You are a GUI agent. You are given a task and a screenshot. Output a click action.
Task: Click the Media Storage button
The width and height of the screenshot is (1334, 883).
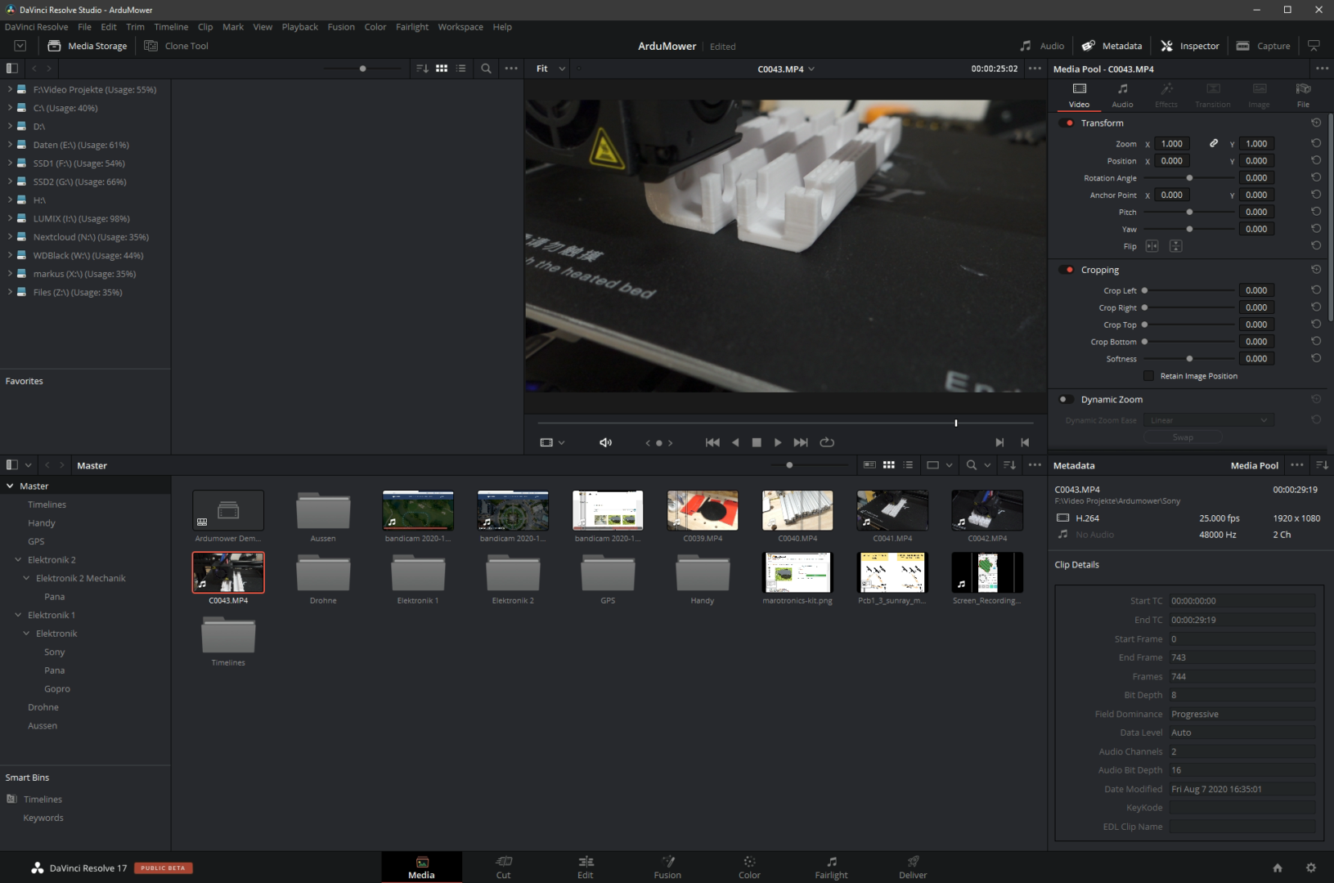(x=88, y=46)
